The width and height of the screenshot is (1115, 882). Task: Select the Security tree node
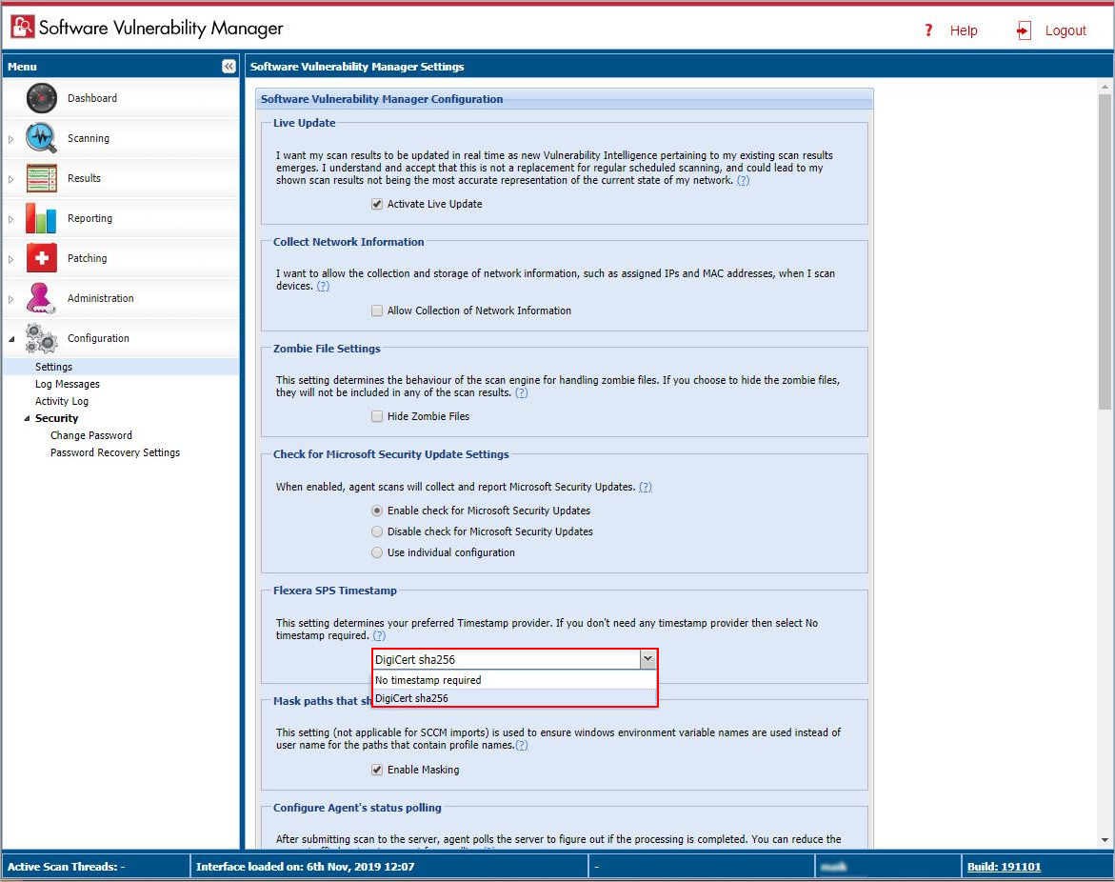point(57,418)
